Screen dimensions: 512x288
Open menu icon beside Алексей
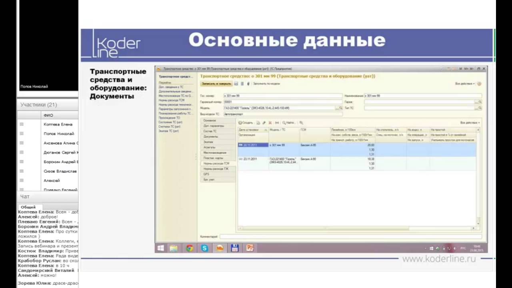point(22,180)
